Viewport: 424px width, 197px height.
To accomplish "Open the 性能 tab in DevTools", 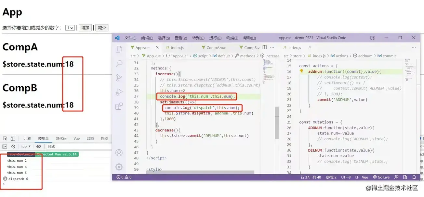I will [104, 138].
